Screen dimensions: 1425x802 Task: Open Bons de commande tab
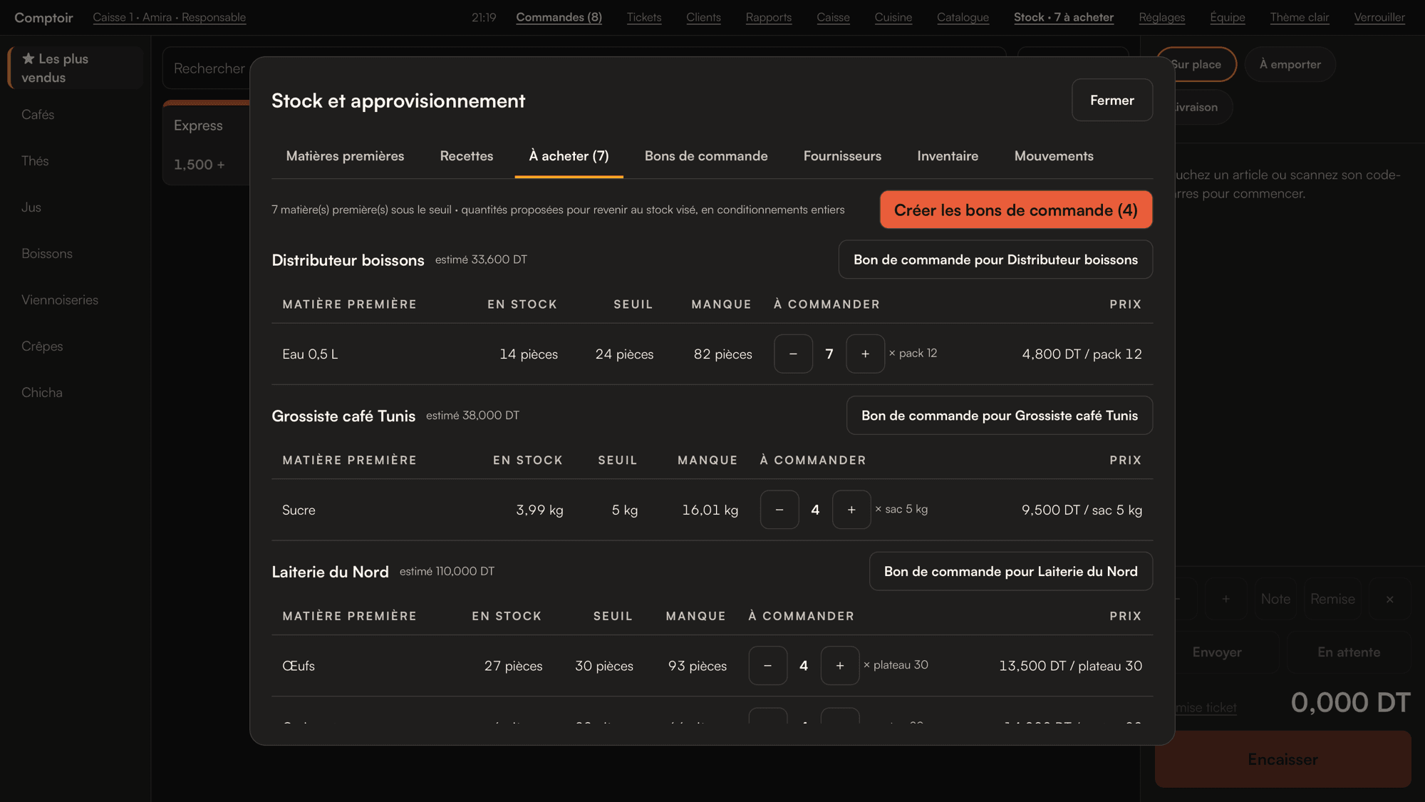[x=706, y=156]
